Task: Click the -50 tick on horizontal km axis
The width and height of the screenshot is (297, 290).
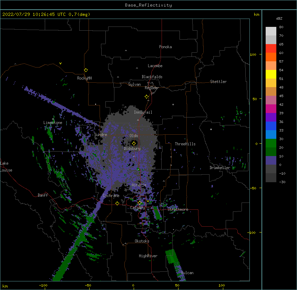Action: tap(88, 285)
